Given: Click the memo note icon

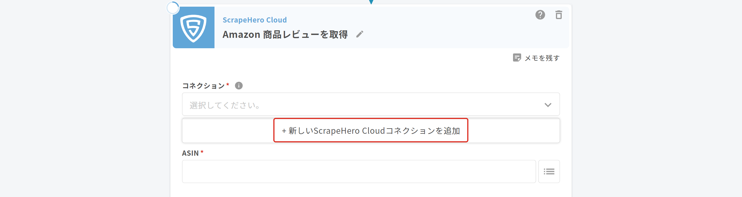Looking at the screenshot, I should tap(517, 58).
